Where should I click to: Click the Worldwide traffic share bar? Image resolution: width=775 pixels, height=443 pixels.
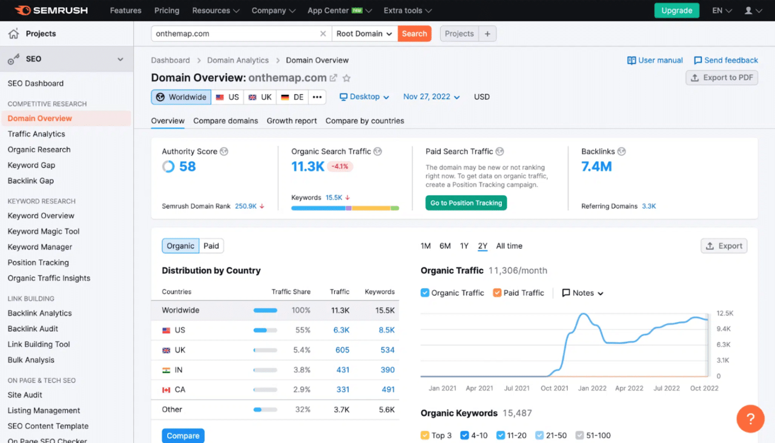265,310
